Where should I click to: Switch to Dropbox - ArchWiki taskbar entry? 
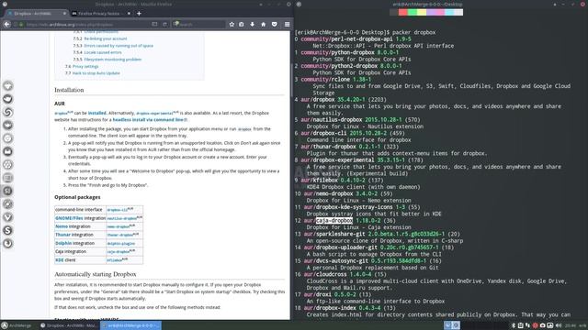[x=68, y=325]
